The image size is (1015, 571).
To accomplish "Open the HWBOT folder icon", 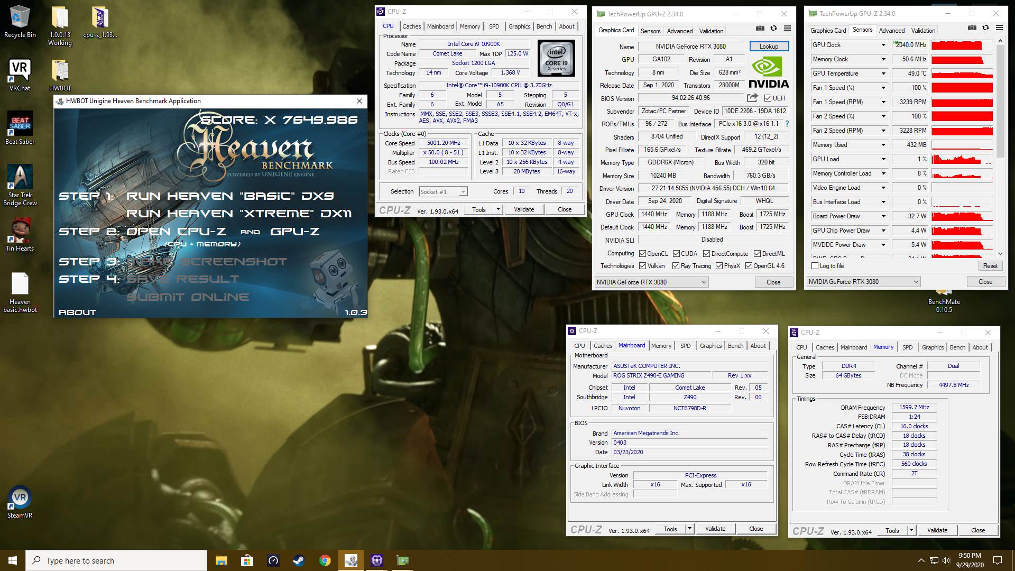I will click(x=60, y=75).
